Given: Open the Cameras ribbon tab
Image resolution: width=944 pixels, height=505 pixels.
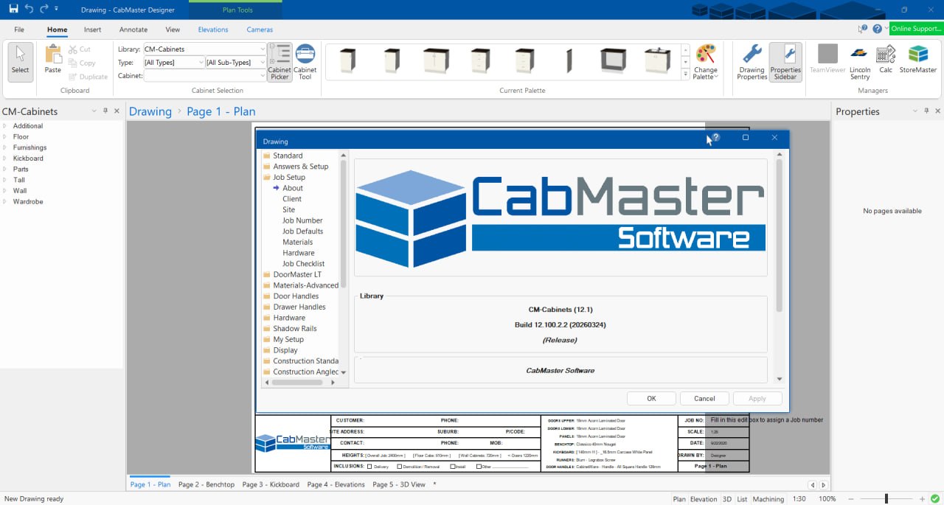Looking at the screenshot, I should [x=260, y=29].
